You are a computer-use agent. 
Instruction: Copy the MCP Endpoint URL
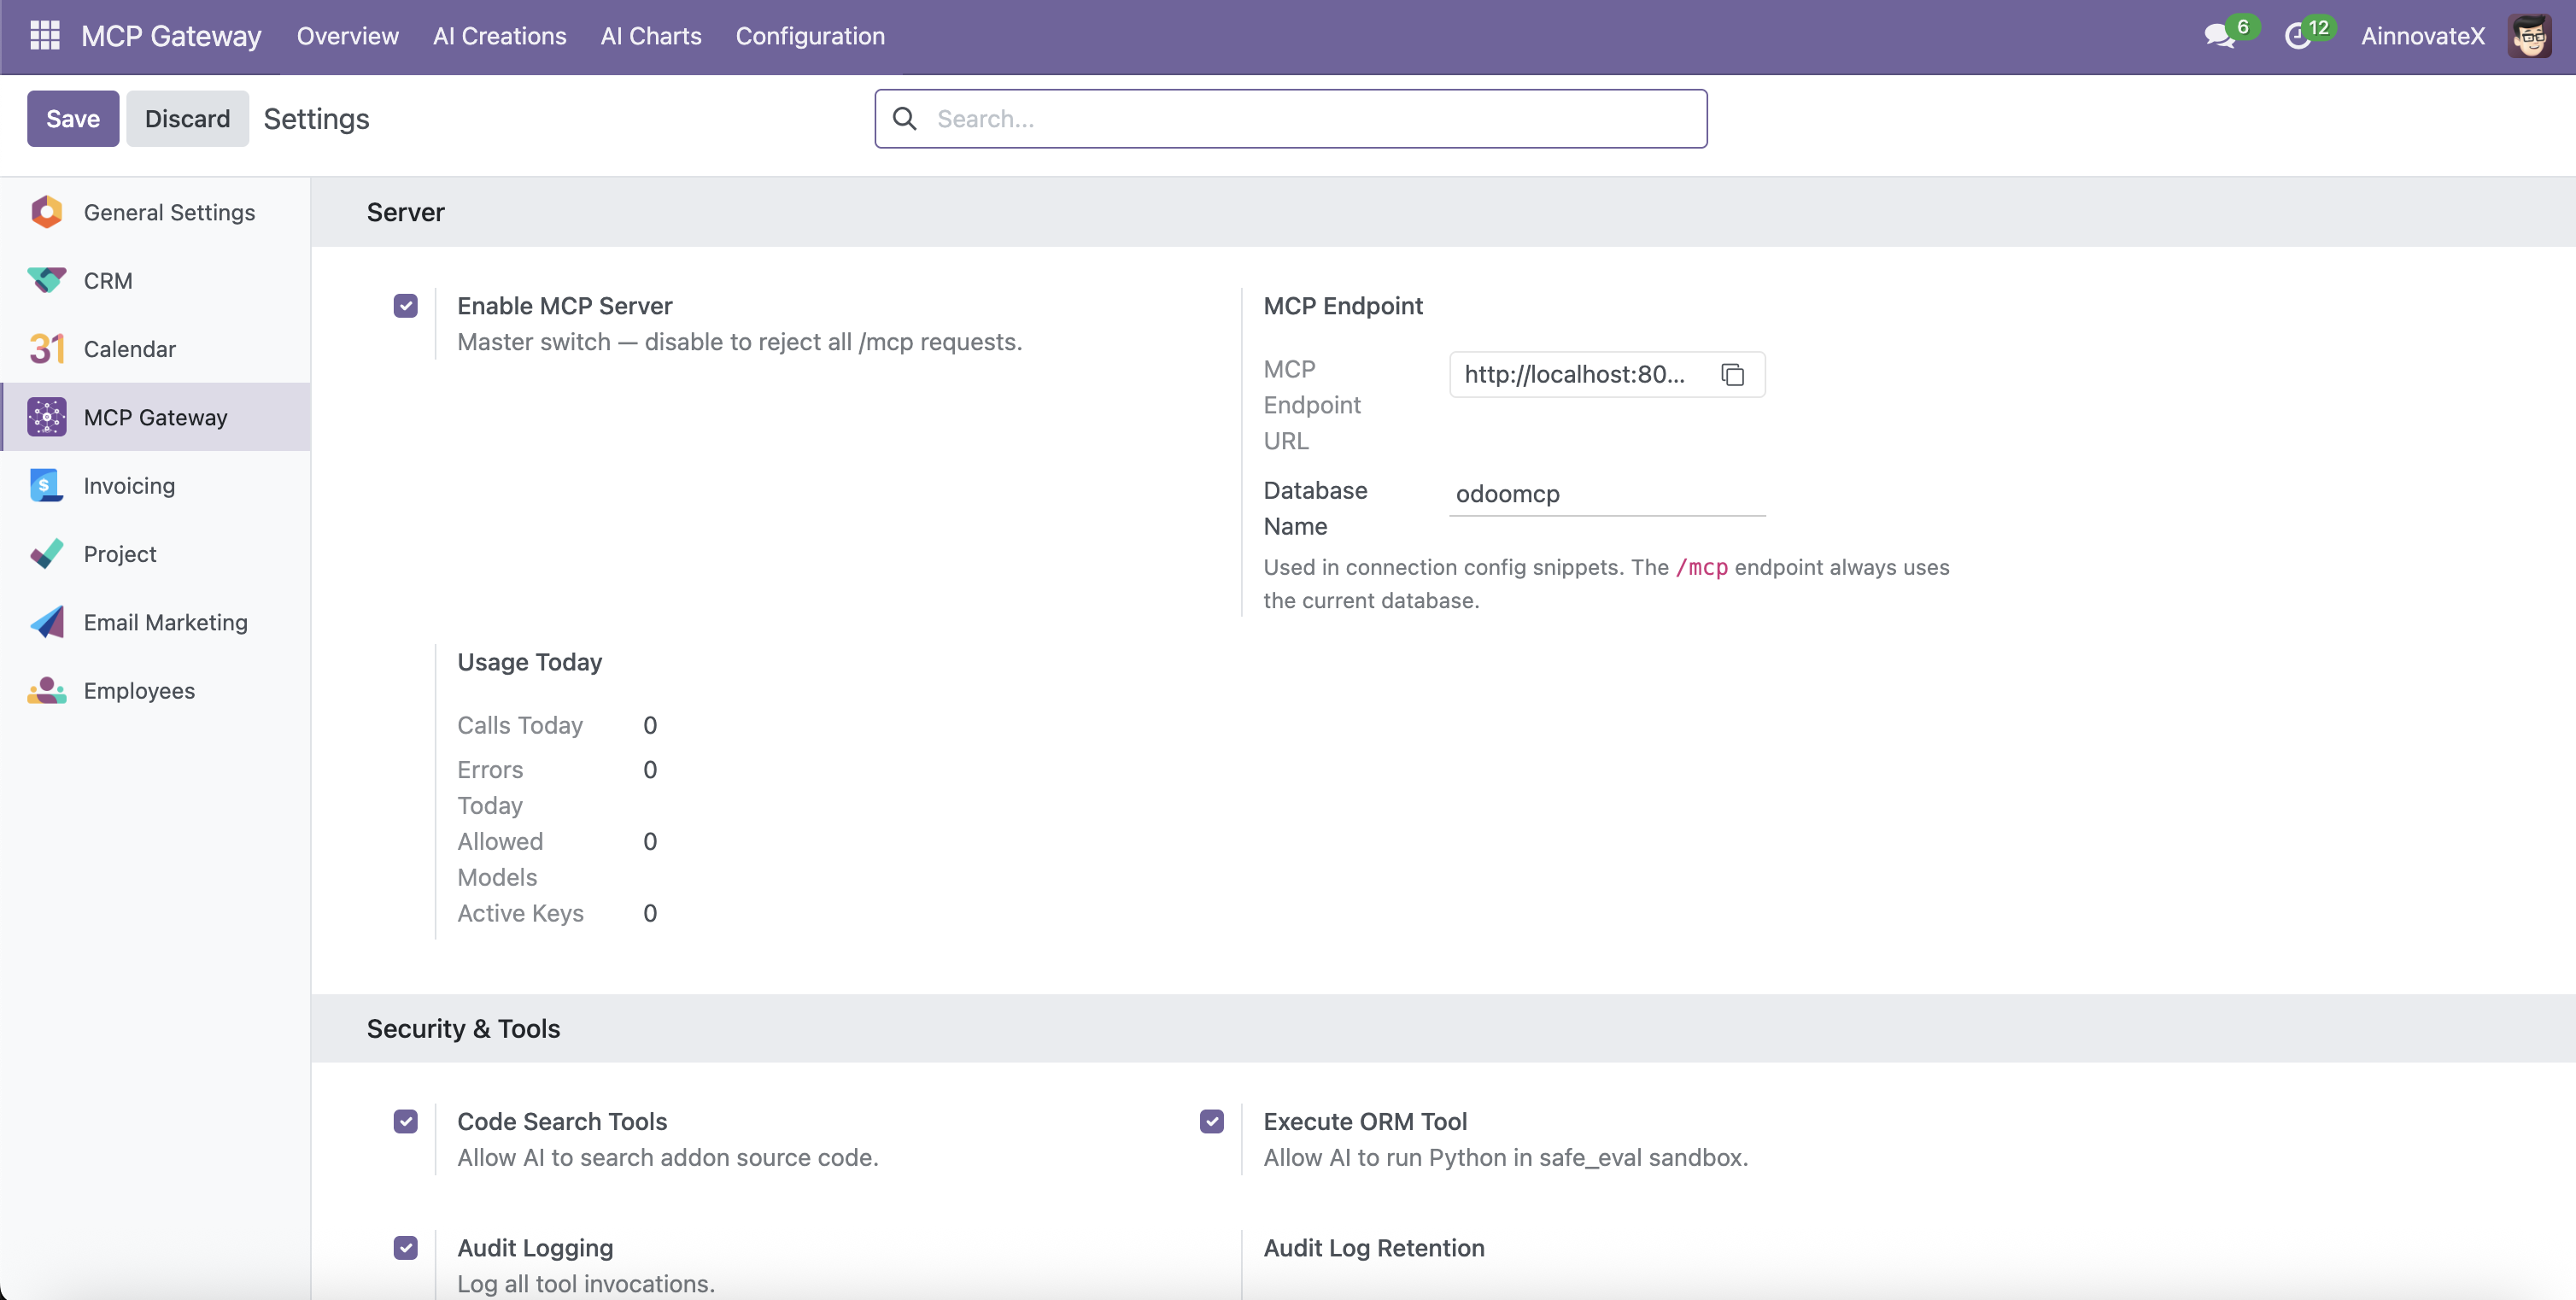tap(1733, 374)
